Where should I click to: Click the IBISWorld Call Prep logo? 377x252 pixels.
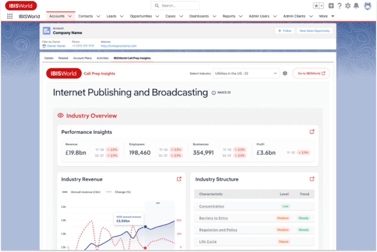(x=64, y=73)
